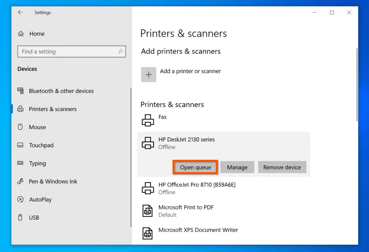369x252 pixels.
Task: Click the Find a setting search box
Action: [x=71, y=51]
